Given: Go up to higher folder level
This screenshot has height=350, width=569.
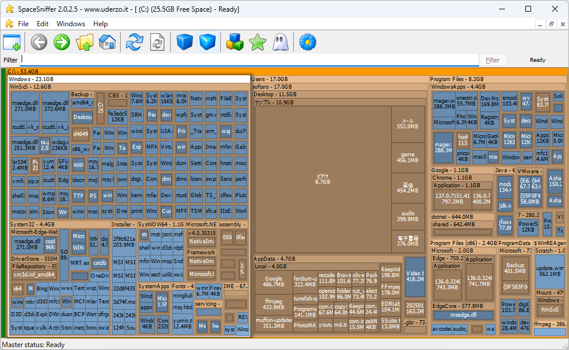Looking at the screenshot, I should (85, 42).
